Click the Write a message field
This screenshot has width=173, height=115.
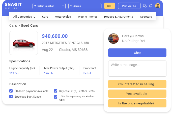(137, 68)
